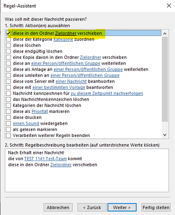Click 'Zielordner' link in rule description box
This screenshot has height=215, width=175.
[61, 165]
